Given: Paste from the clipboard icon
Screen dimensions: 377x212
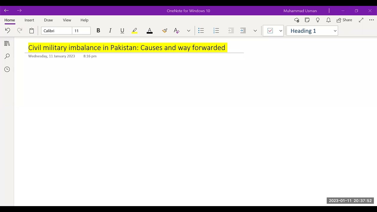Looking at the screenshot, I should pos(32,31).
